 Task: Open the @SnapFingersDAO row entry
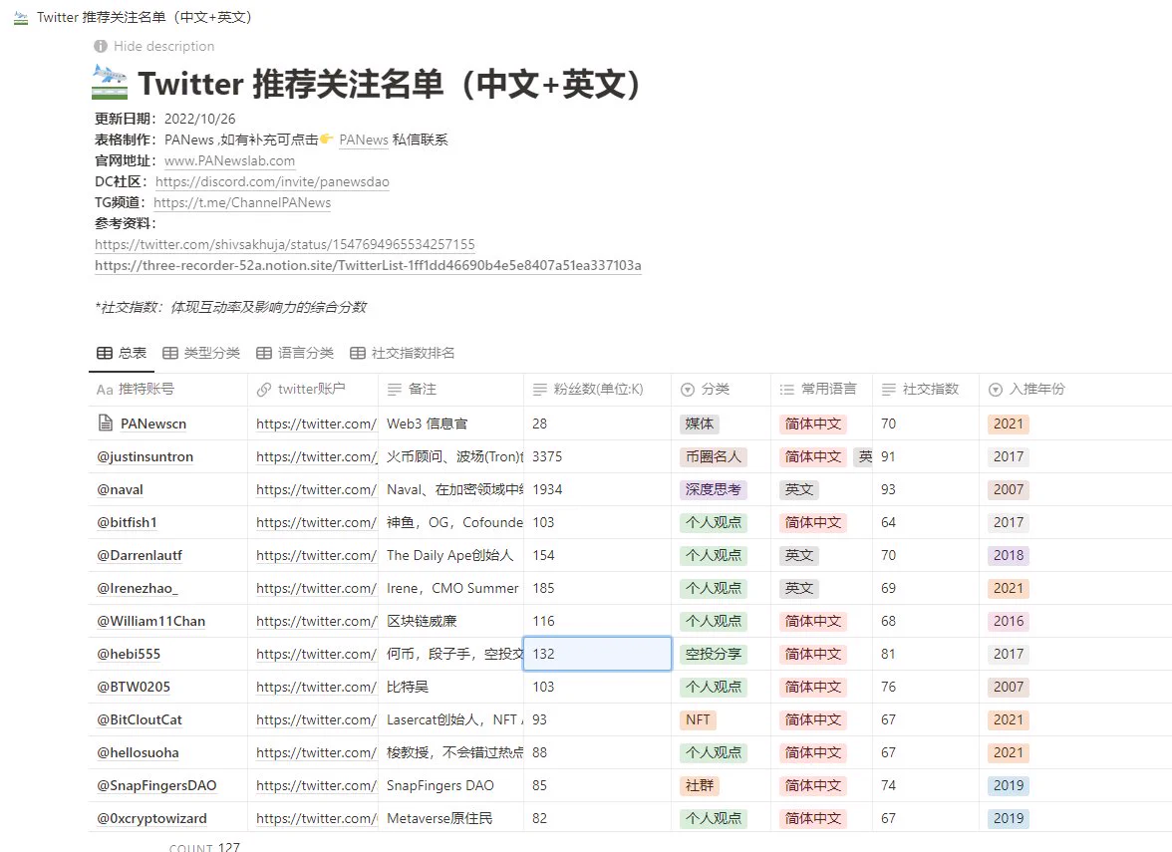(157, 785)
